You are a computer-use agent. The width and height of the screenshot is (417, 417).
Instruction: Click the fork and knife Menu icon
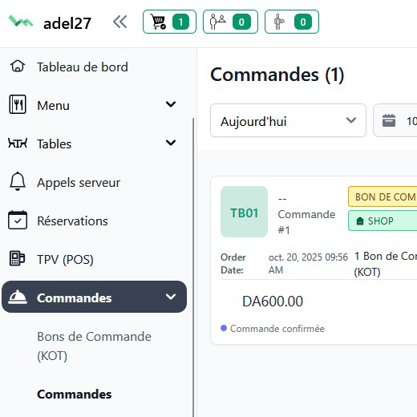(18, 104)
